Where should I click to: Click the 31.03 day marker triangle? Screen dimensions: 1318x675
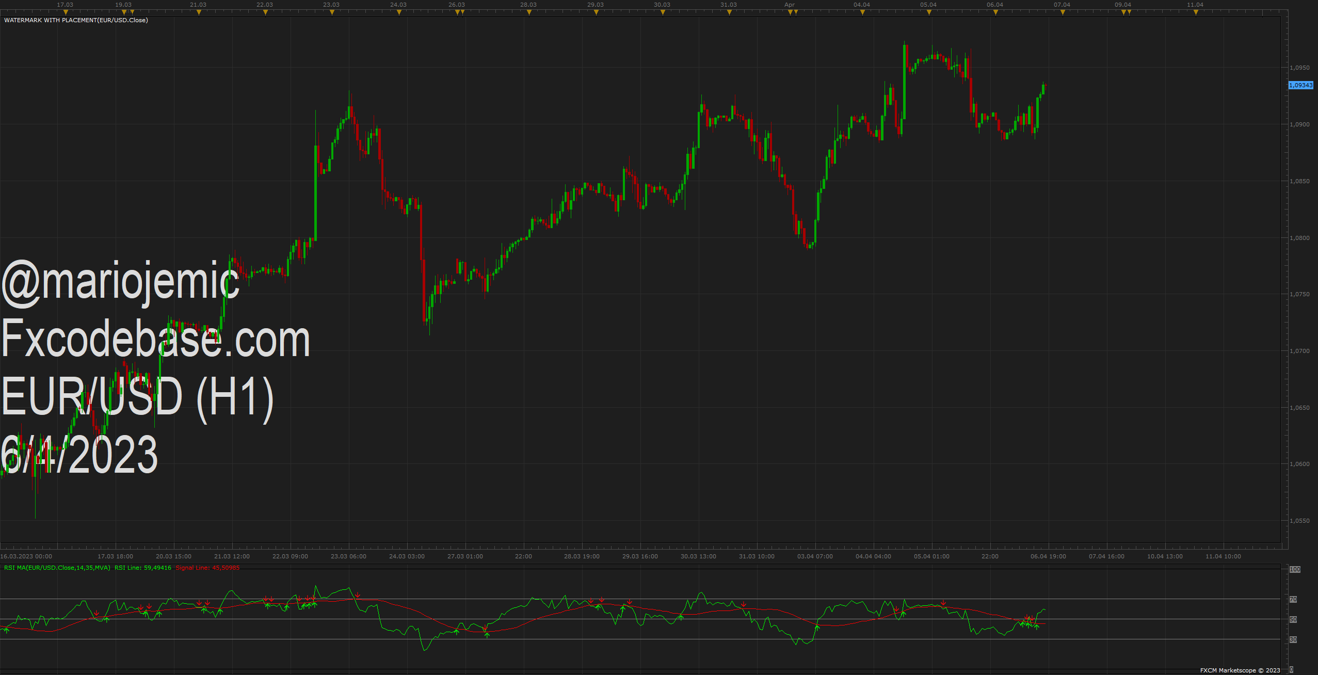(729, 12)
